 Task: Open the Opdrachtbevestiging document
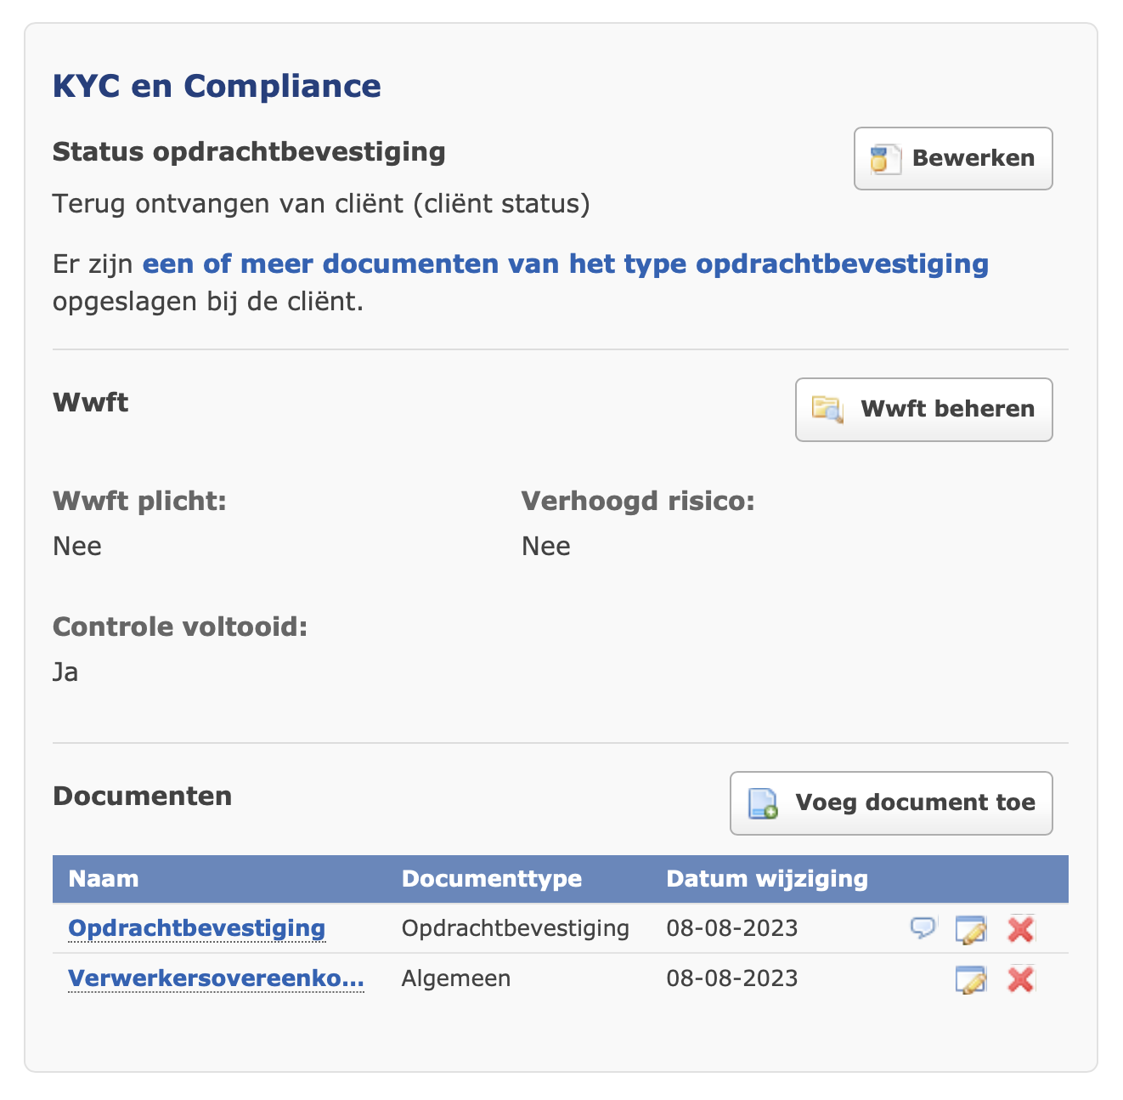pos(196,927)
